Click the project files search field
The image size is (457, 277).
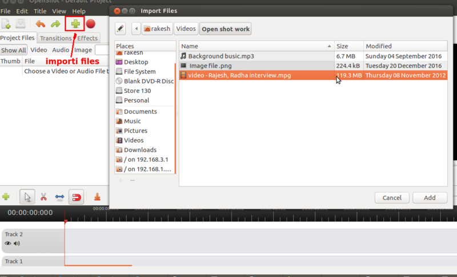pyautogui.click(x=102, y=50)
